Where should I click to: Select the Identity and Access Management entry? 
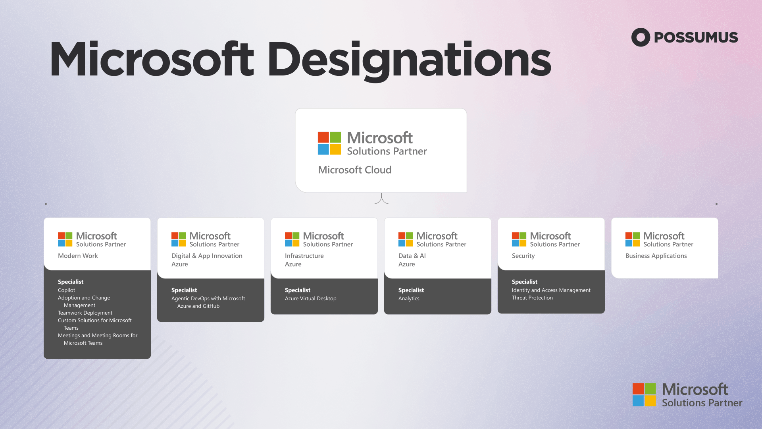point(551,290)
